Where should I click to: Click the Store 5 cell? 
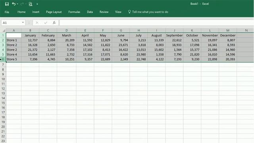[13, 59]
